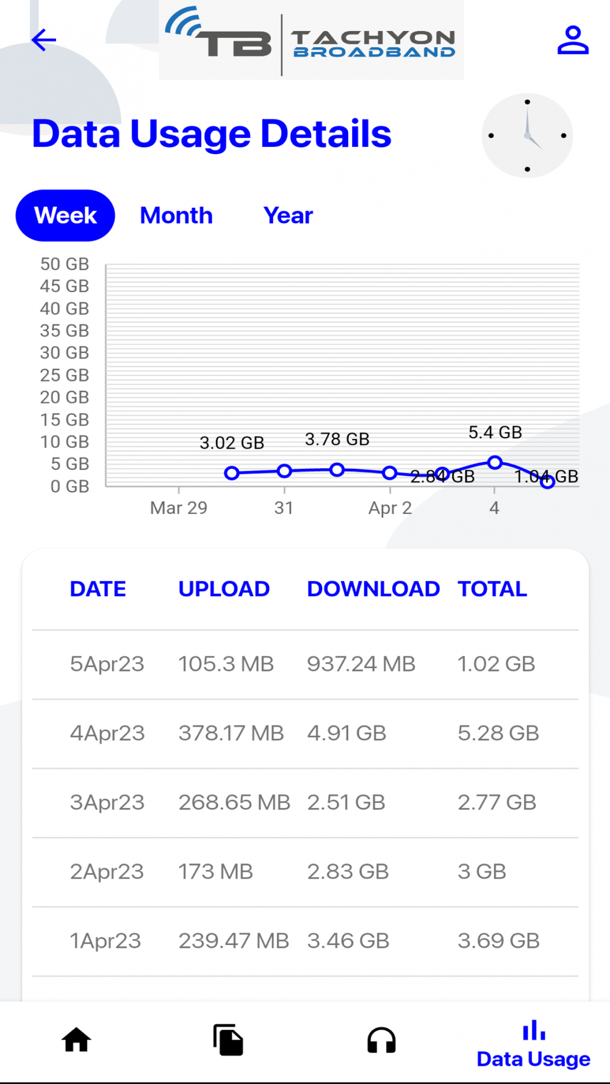The width and height of the screenshot is (610, 1084).
Task: Select the 5Apr23 usage row
Action: click(x=305, y=665)
